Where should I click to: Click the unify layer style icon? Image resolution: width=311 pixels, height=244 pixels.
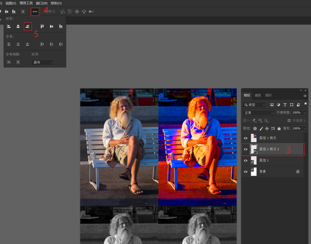coord(266,121)
